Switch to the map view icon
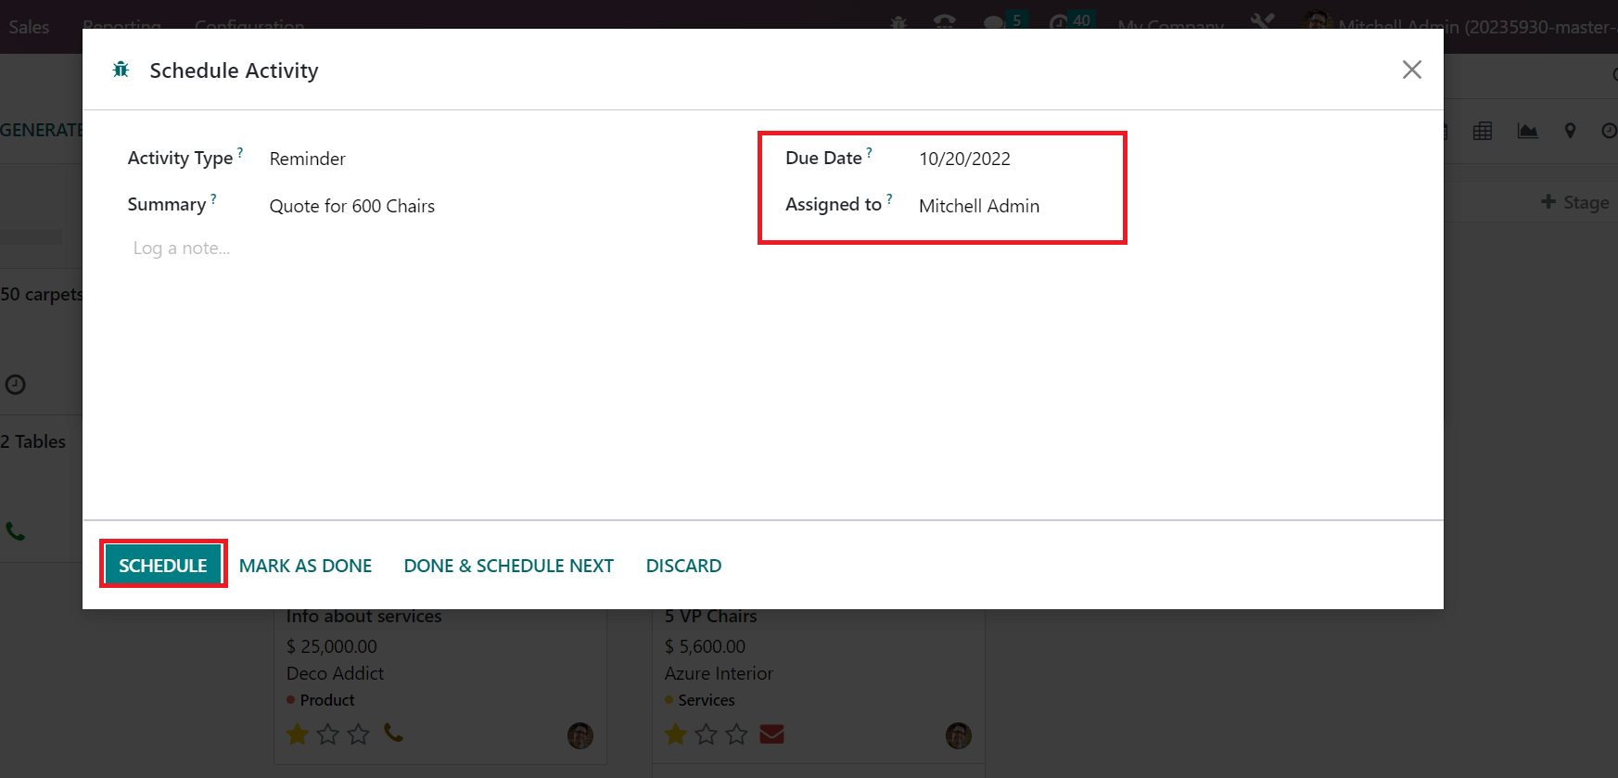The width and height of the screenshot is (1618, 778). [x=1570, y=131]
